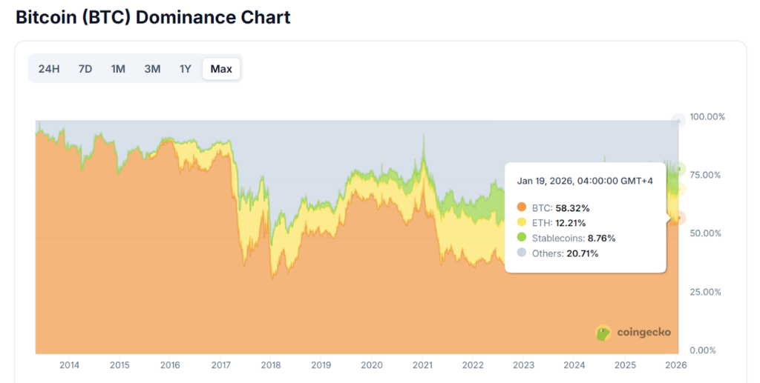Click the 50.00% y-axis label
The width and height of the screenshot is (760, 383).
tap(707, 233)
